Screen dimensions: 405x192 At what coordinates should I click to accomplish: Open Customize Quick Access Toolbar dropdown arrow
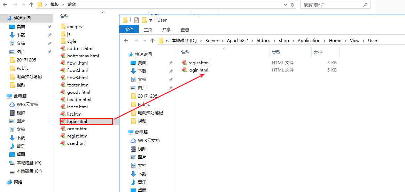click(x=151, y=20)
